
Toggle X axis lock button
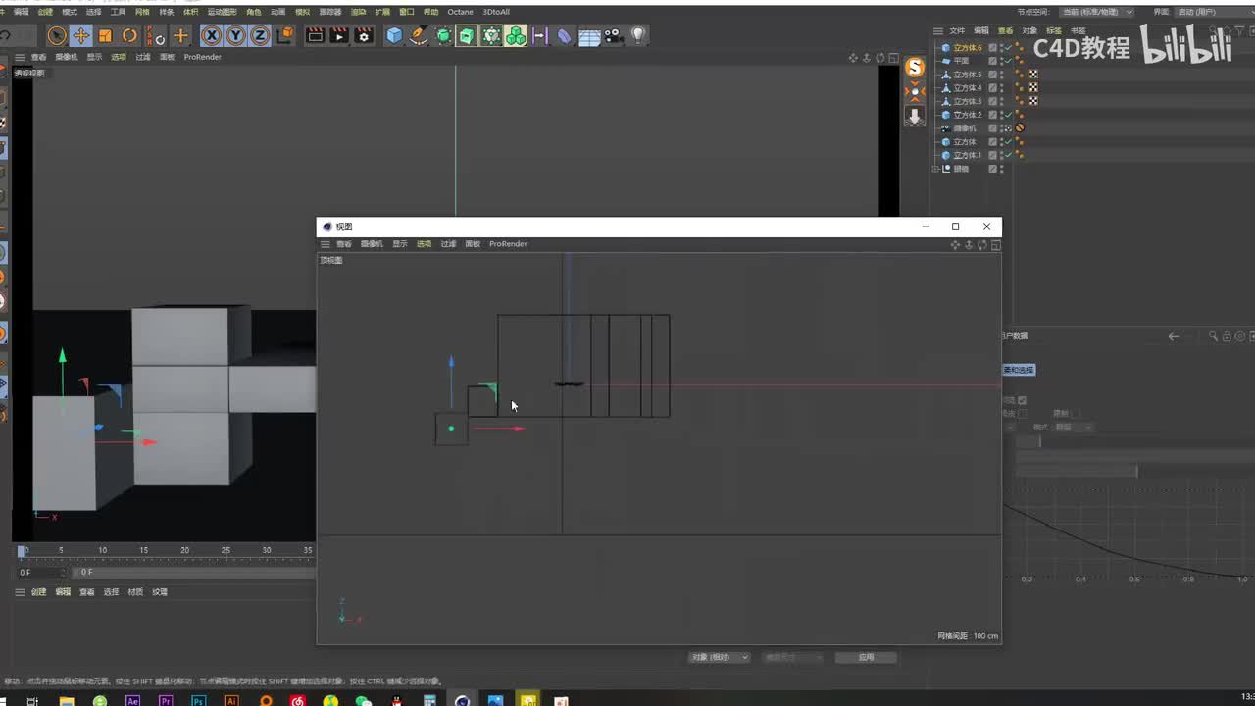[x=211, y=36]
